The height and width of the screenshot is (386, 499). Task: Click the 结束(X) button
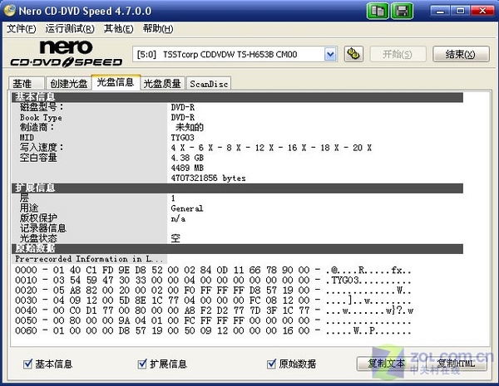coord(461,54)
